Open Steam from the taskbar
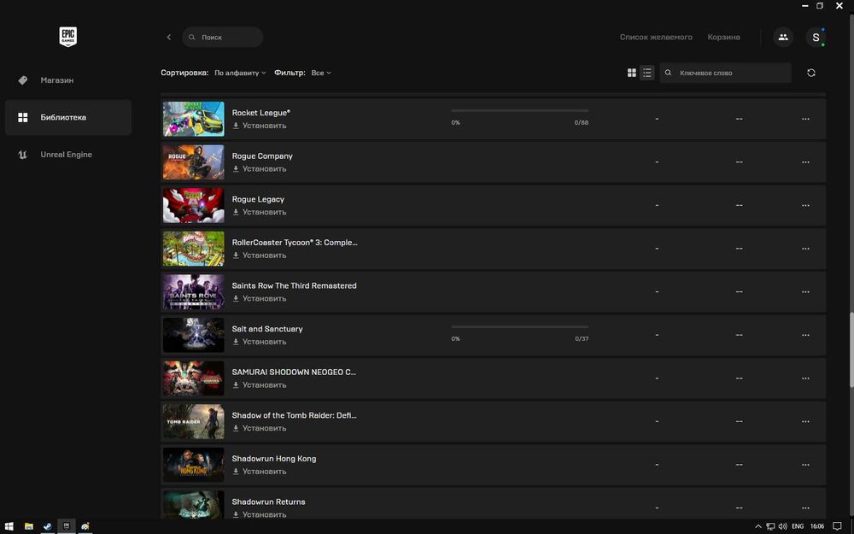The height and width of the screenshot is (534, 854). click(x=47, y=526)
